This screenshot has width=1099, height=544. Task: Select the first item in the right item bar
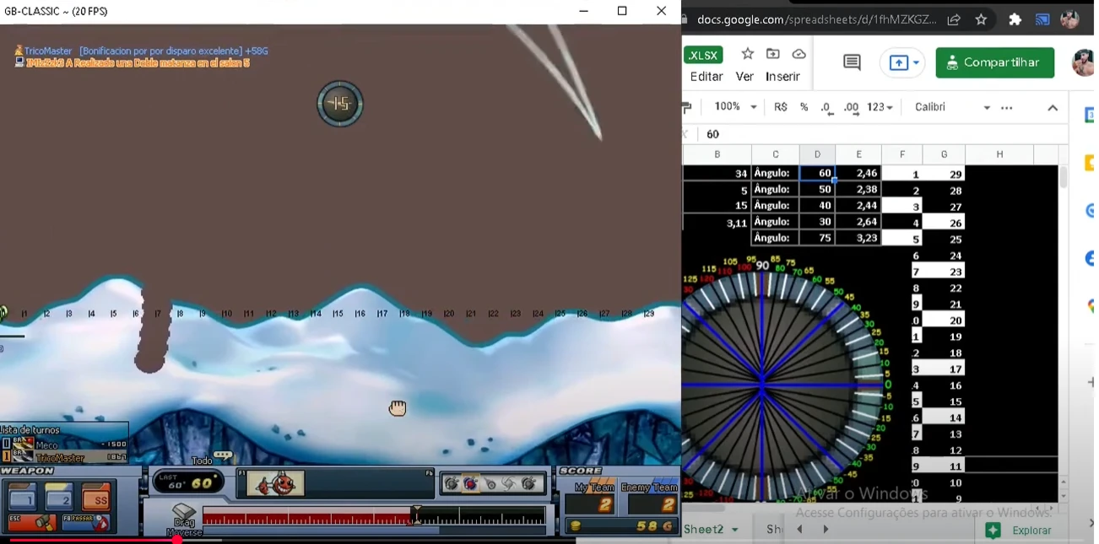tap(452, 484)
